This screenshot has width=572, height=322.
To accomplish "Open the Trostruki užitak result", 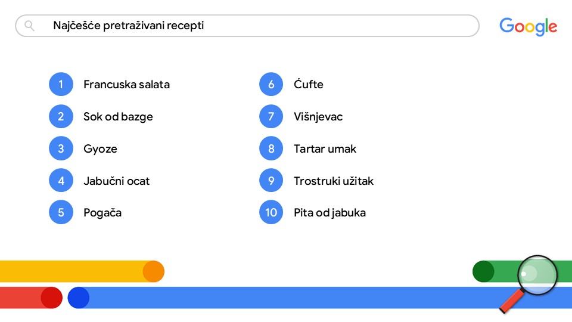I will click(x=334, y=181).
